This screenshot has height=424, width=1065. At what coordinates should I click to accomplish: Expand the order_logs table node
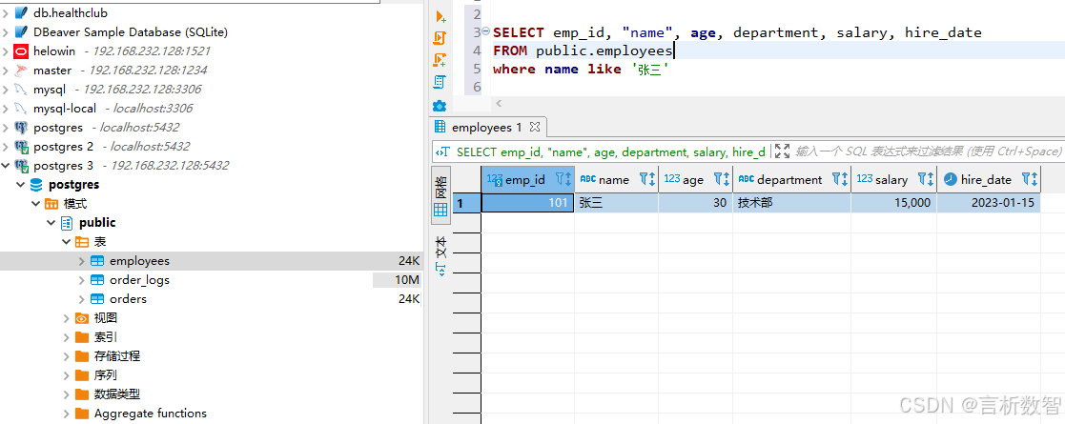pos(81,279)
